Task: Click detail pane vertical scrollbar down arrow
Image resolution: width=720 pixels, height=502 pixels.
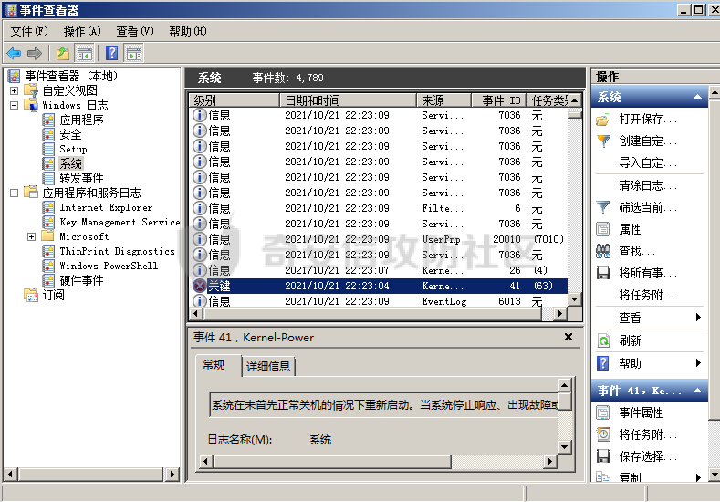Action: pyautogui.click(x=565, y=447)
